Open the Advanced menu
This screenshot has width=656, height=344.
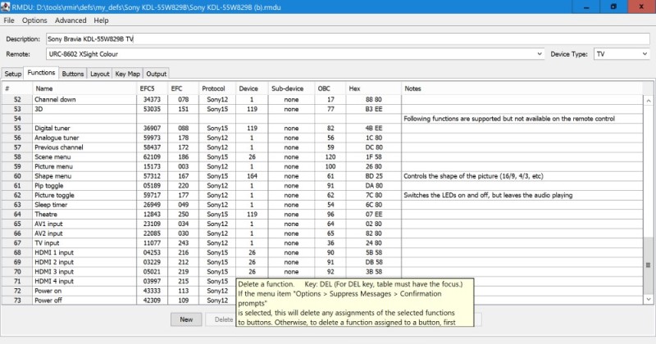pyautogui.click(x=71, y=20)
